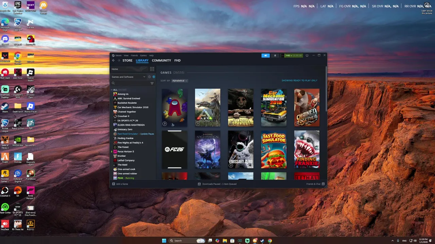Open NZXT CAM desktop shortcut

pyautogui.click(x=31, y=7)
